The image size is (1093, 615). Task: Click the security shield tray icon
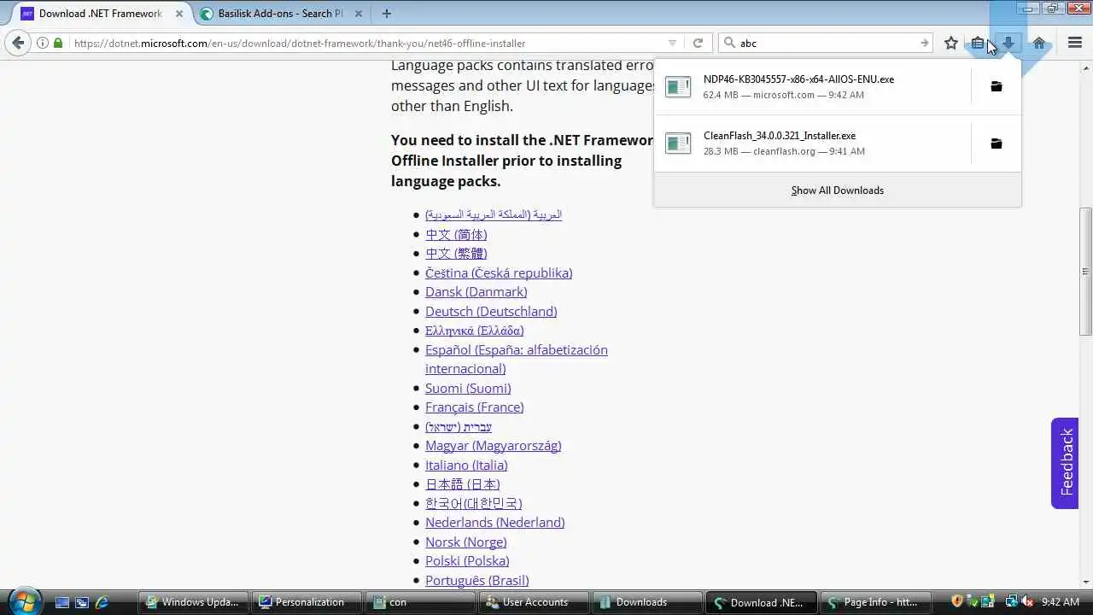[x=956, y=601]
